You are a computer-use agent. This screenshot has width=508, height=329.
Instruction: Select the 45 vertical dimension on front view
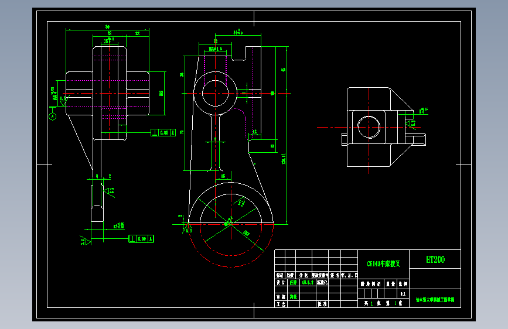(284, 70)
